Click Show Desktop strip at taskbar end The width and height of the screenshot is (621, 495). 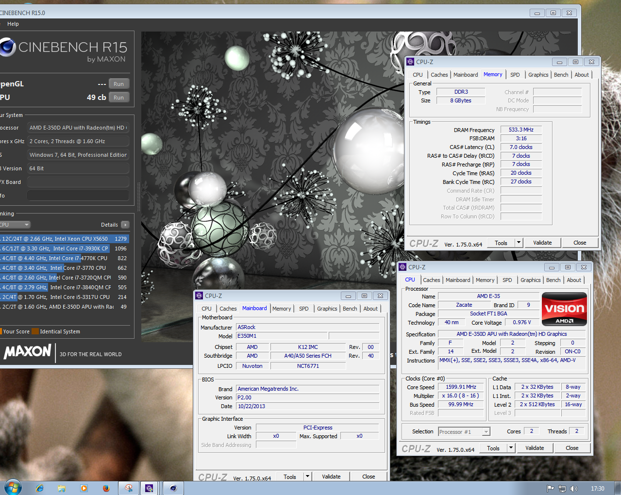(x=618, y=488)
